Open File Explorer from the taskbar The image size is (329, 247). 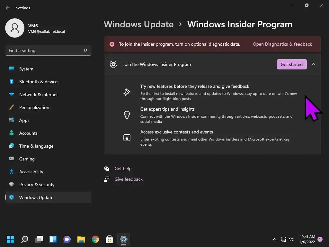[81, 239]
